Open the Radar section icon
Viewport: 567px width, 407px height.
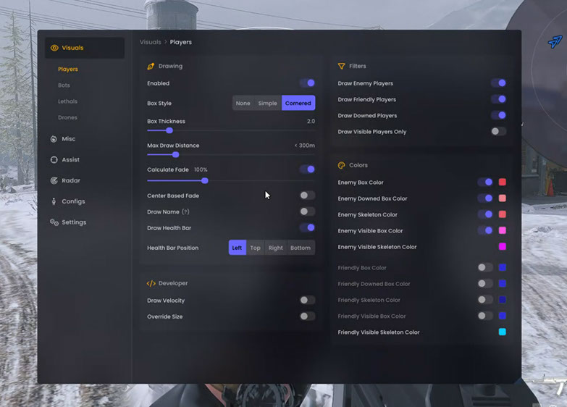point(54,181)
